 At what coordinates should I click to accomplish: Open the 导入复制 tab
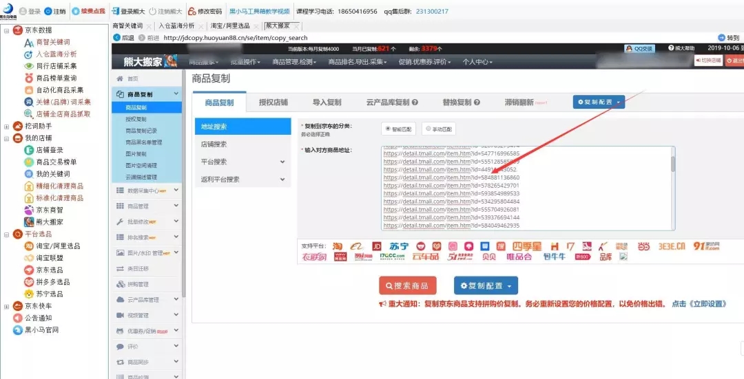pos(327,102)
